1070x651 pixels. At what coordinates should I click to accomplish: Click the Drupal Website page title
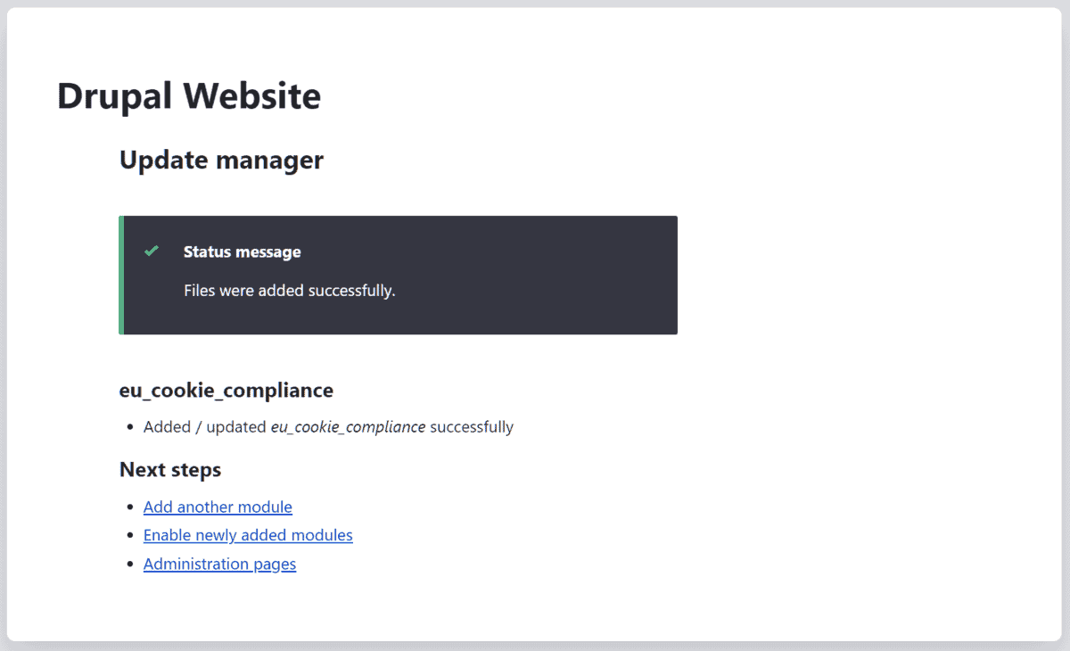[188, 95]
